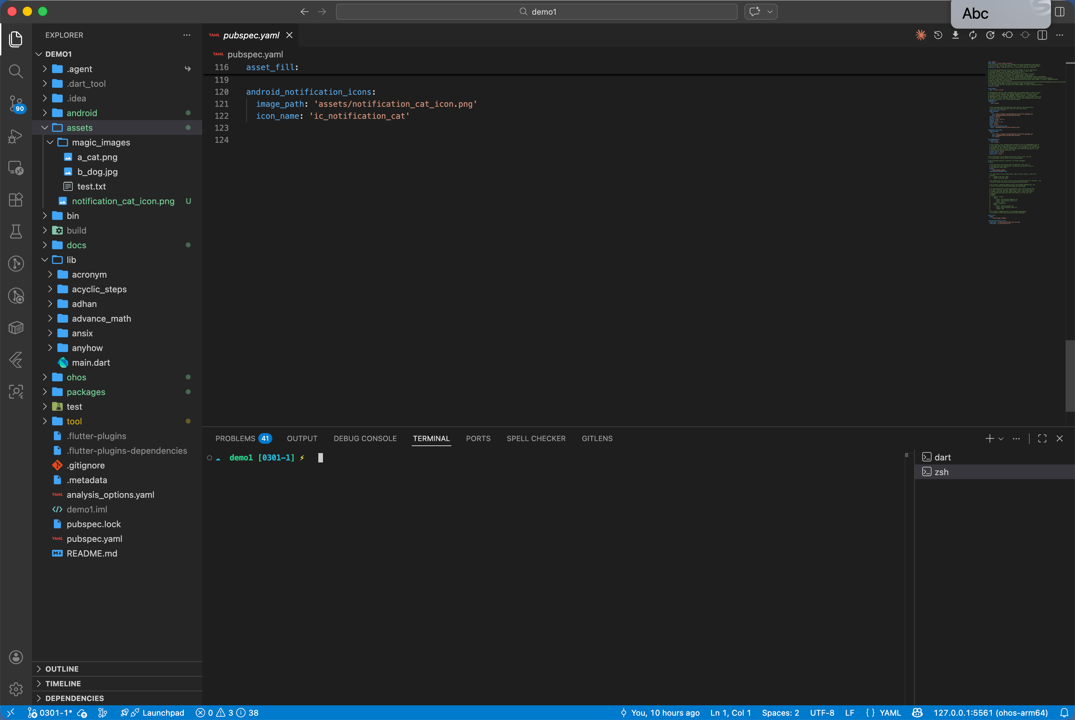1075x720 pixels.
Task: Open Source Control view with 90 badge
Action: [x=16, y=103]
